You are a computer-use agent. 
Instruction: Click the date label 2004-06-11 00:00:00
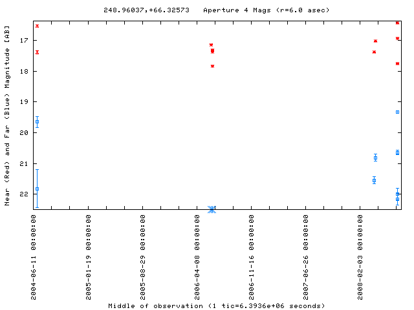coord(34,257)
